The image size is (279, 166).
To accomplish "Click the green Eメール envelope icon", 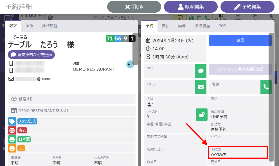I will tap(201, 87).
